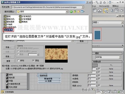The image size is (125, 94).
Task: Open the zoom percentage dropdown
Action: (102, 92)
